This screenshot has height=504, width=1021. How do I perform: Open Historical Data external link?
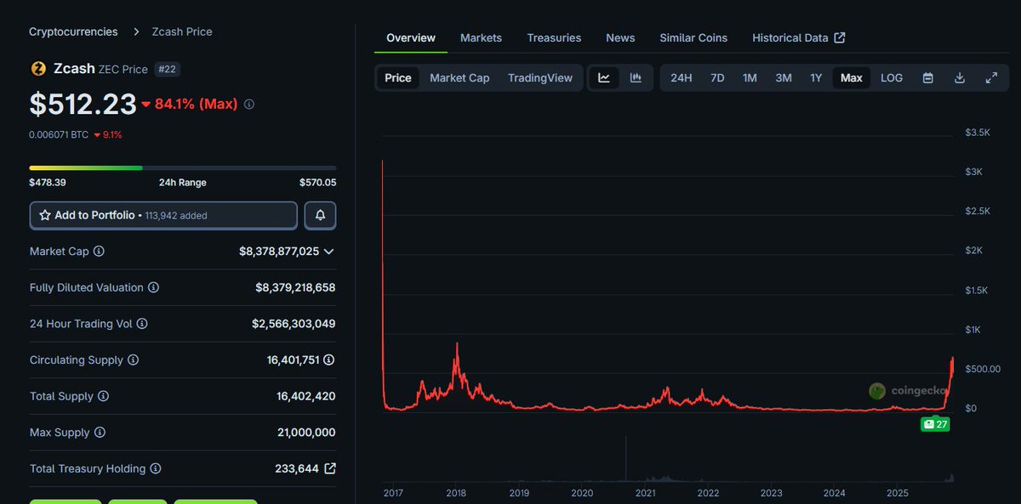point(799,37)
